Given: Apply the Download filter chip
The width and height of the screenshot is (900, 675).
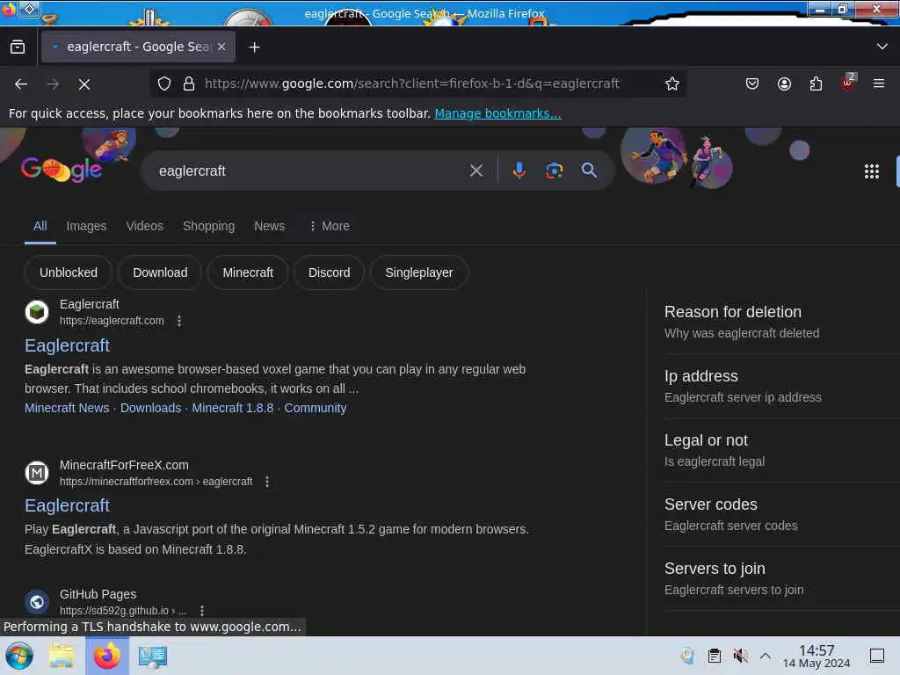Looking at the screenshot, I should 160,272.
